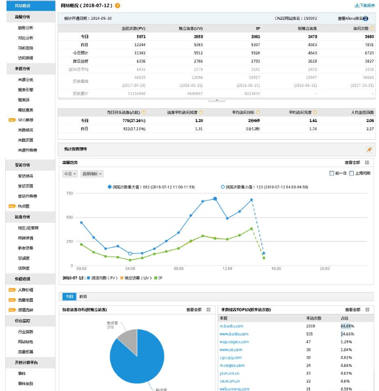Open 访问明细 in the sidebar
This screenshot has width=379, height=391.
(26, 58)
